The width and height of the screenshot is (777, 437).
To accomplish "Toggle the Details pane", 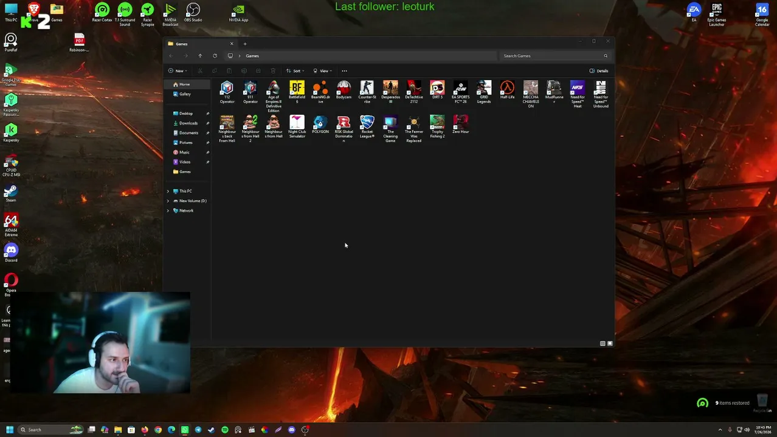I will click(599, 71).
